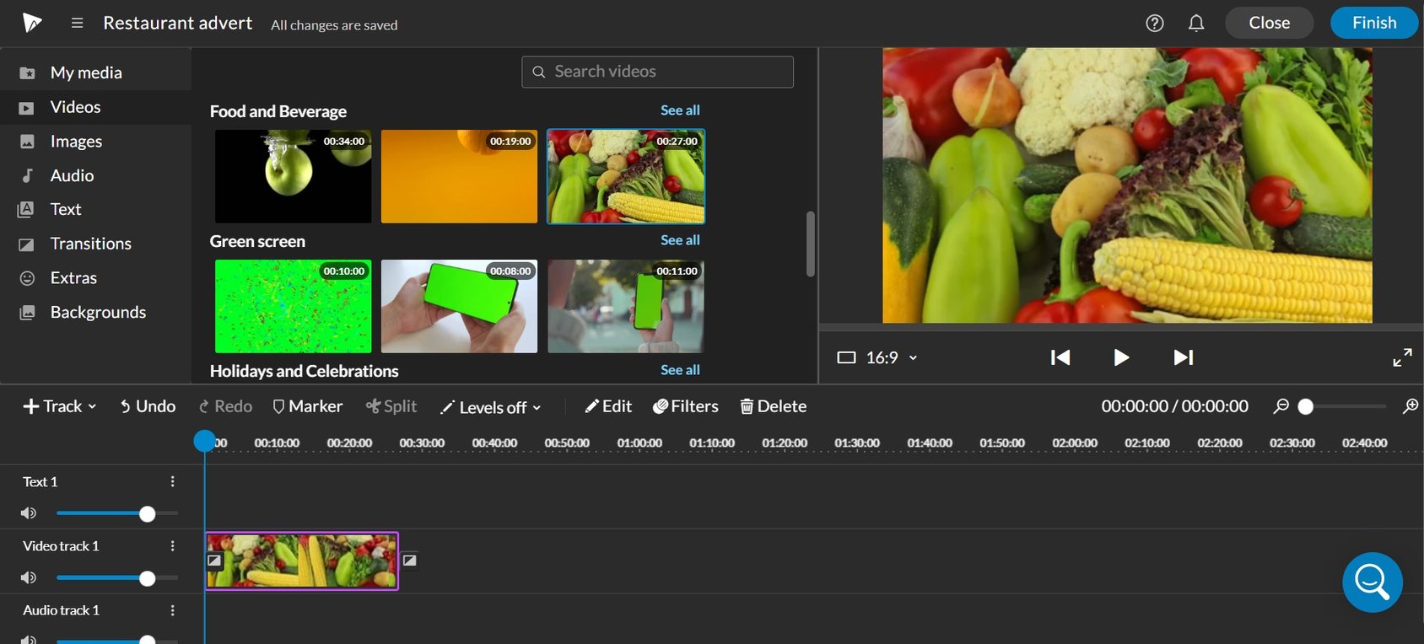Click the 01:00:00 mark on the ruler
Screen dimensions: 1424x644
(x=639, y=443)
